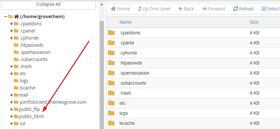
Task: Click the .cpanel folder icon in tree
Action: (x=16, y=31)
